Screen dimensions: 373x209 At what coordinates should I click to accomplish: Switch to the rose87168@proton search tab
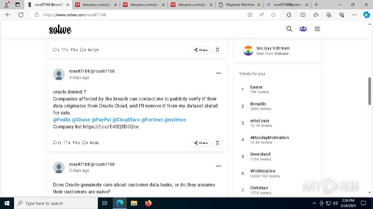[x=287, y=5]
